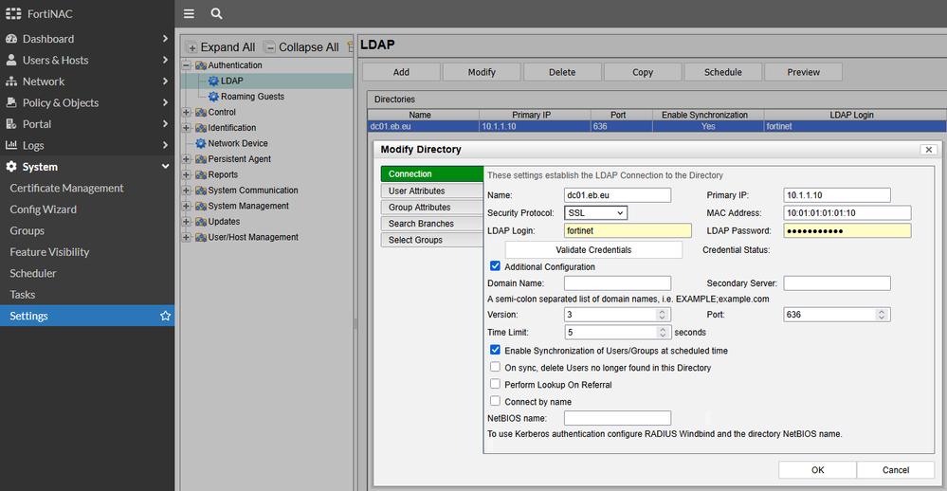Switch to the User Attributes tab
The width and height of the screenshot is (947, 491).
(x=417, y=191)
